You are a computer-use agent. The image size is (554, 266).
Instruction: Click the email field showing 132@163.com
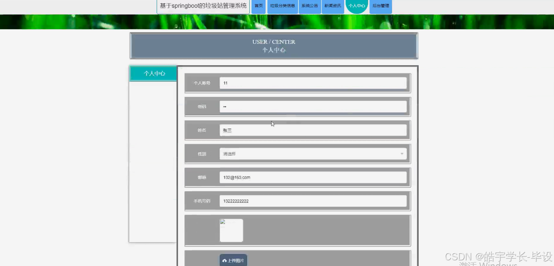tap(312, 177)
